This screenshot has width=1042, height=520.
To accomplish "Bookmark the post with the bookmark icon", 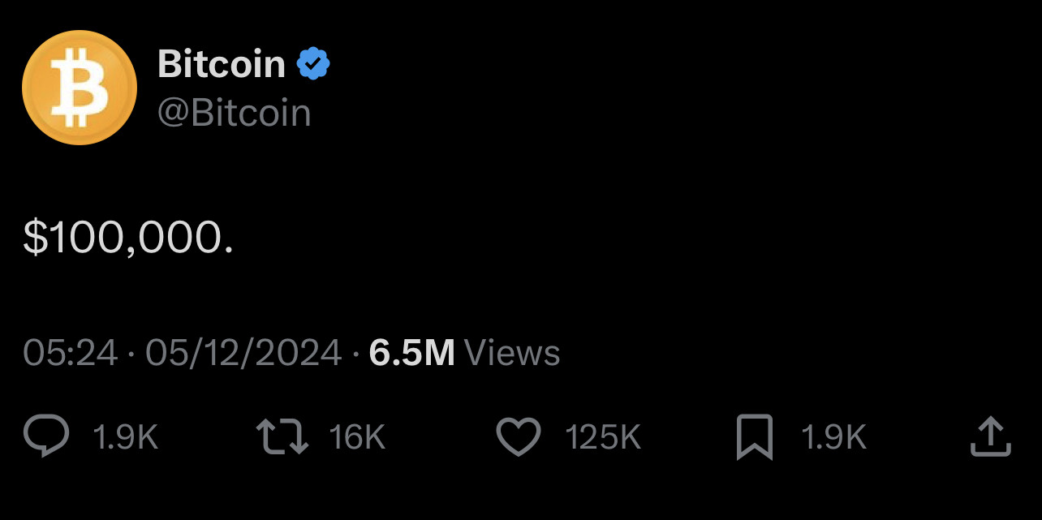I will tap(754, 438).
